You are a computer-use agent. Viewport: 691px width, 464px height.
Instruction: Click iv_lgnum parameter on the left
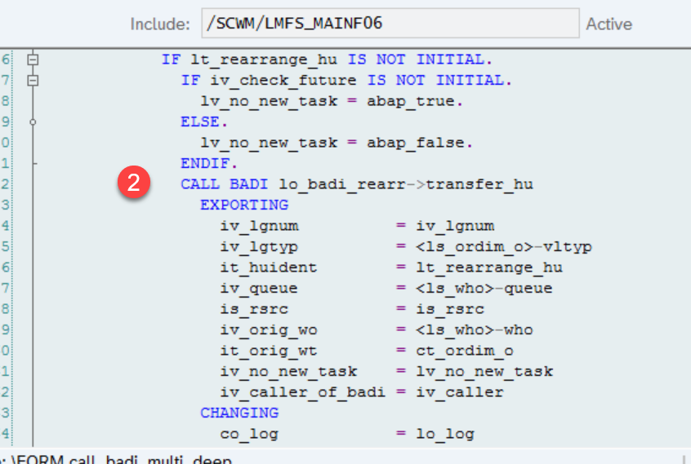coord(259,226)
